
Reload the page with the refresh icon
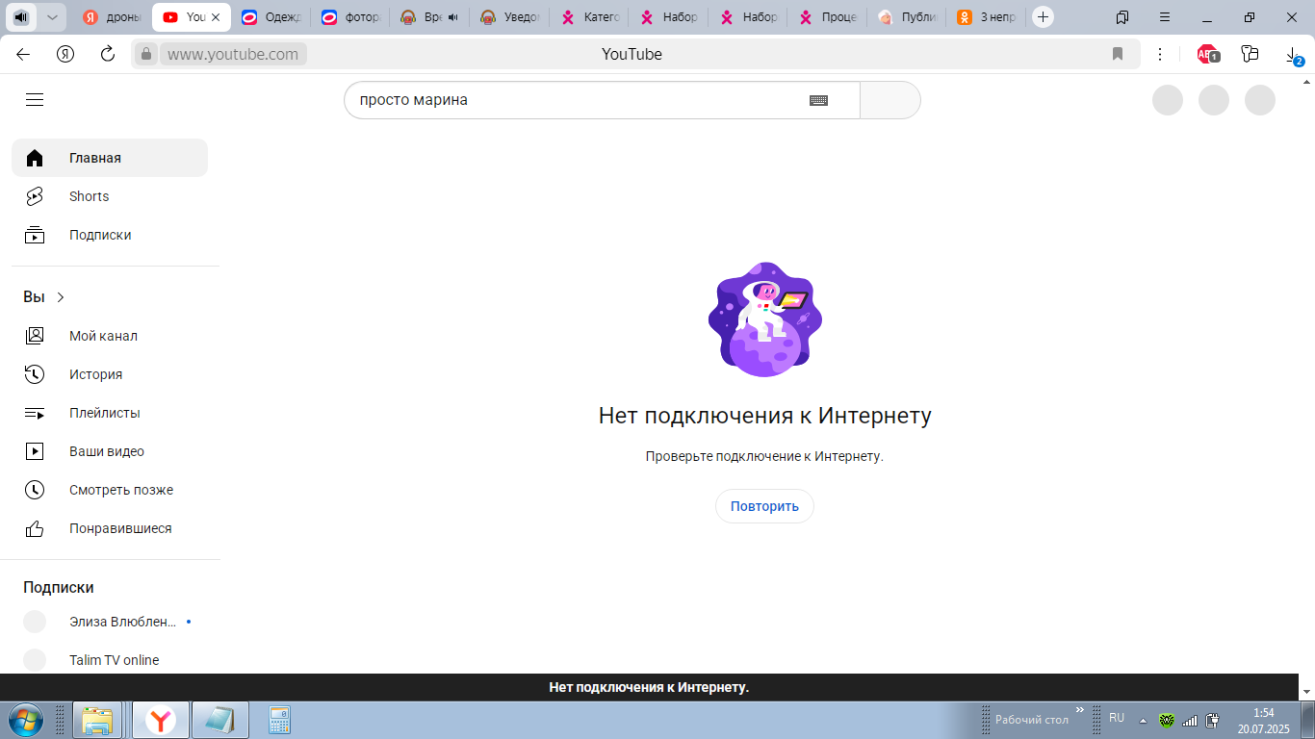coord(108,54)
